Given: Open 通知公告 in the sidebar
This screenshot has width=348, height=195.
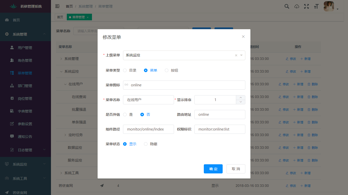Looking at the screenshot, I should [25, 137].
